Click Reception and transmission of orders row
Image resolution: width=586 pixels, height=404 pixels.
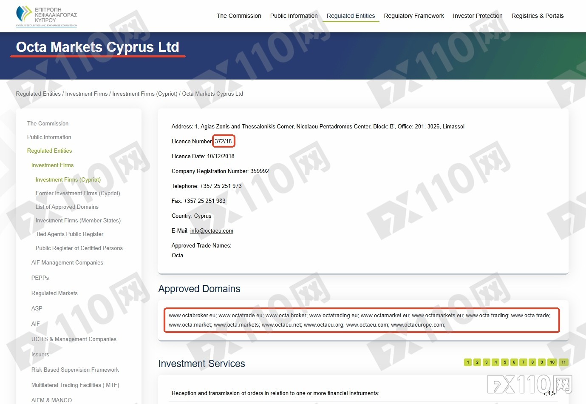[363, 393]
